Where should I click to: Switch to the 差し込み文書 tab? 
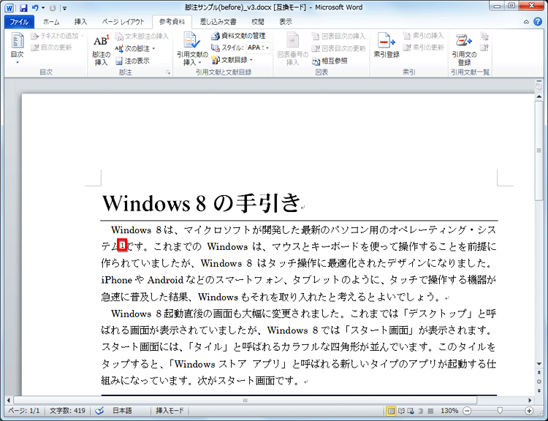pos(218,22)
